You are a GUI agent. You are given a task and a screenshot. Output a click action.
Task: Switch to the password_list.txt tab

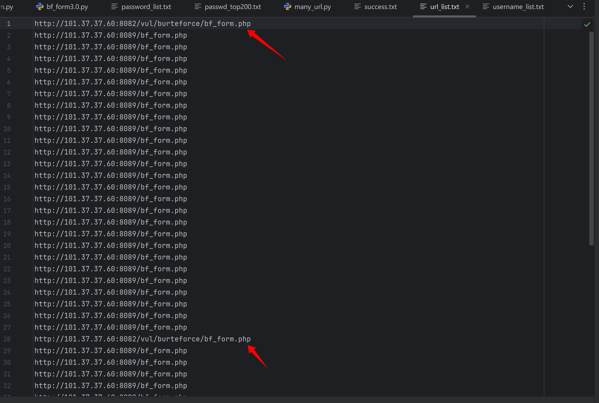pyautogui.click(x=146, y=7)
